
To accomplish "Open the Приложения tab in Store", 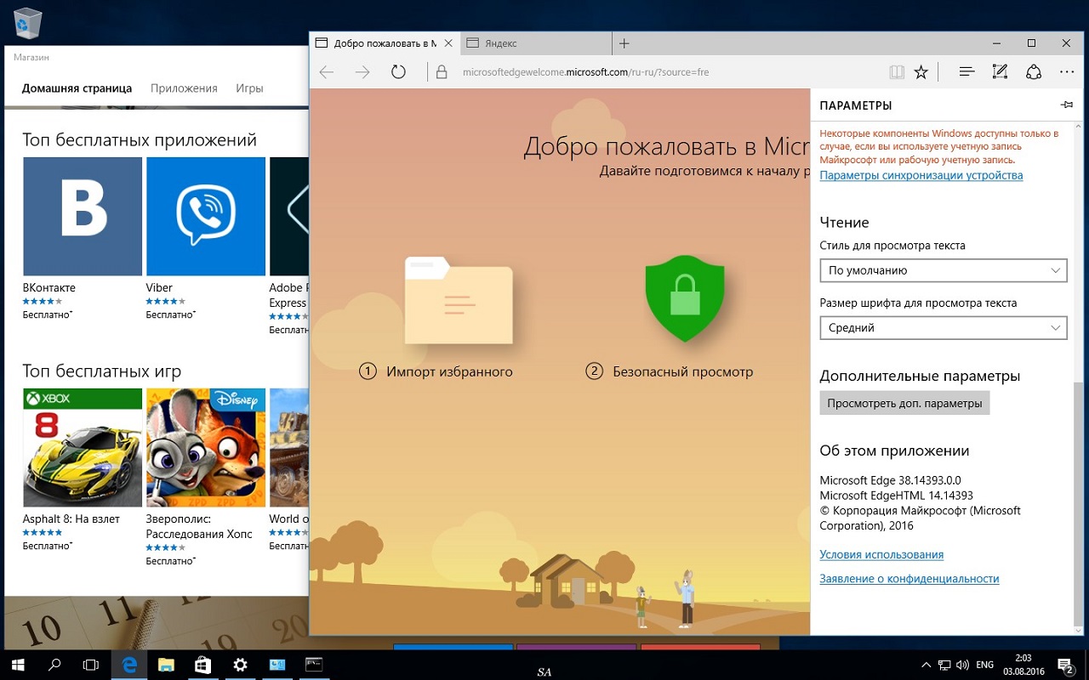I will (x=184, y=88).
